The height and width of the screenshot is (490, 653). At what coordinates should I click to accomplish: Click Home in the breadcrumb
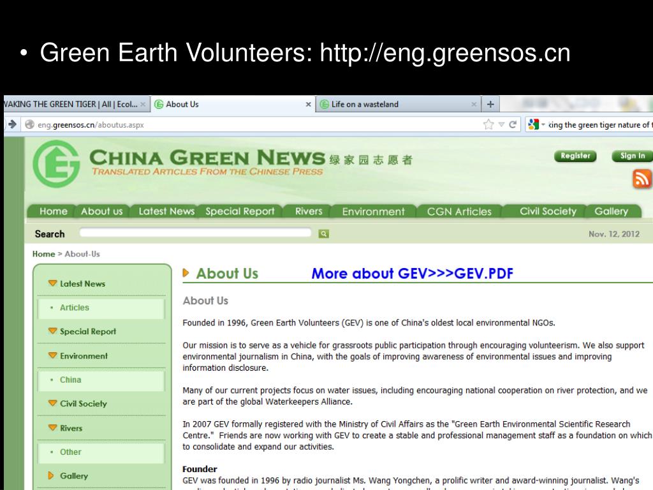pos(44,254)
